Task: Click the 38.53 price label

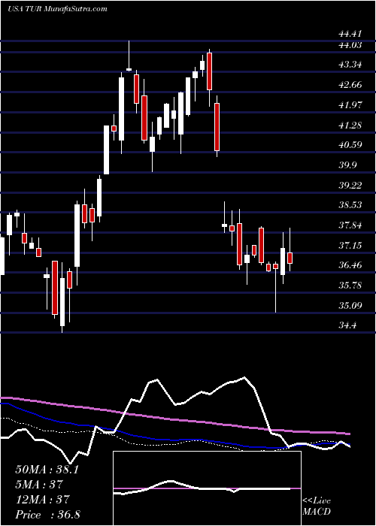Action: [350, 205]
